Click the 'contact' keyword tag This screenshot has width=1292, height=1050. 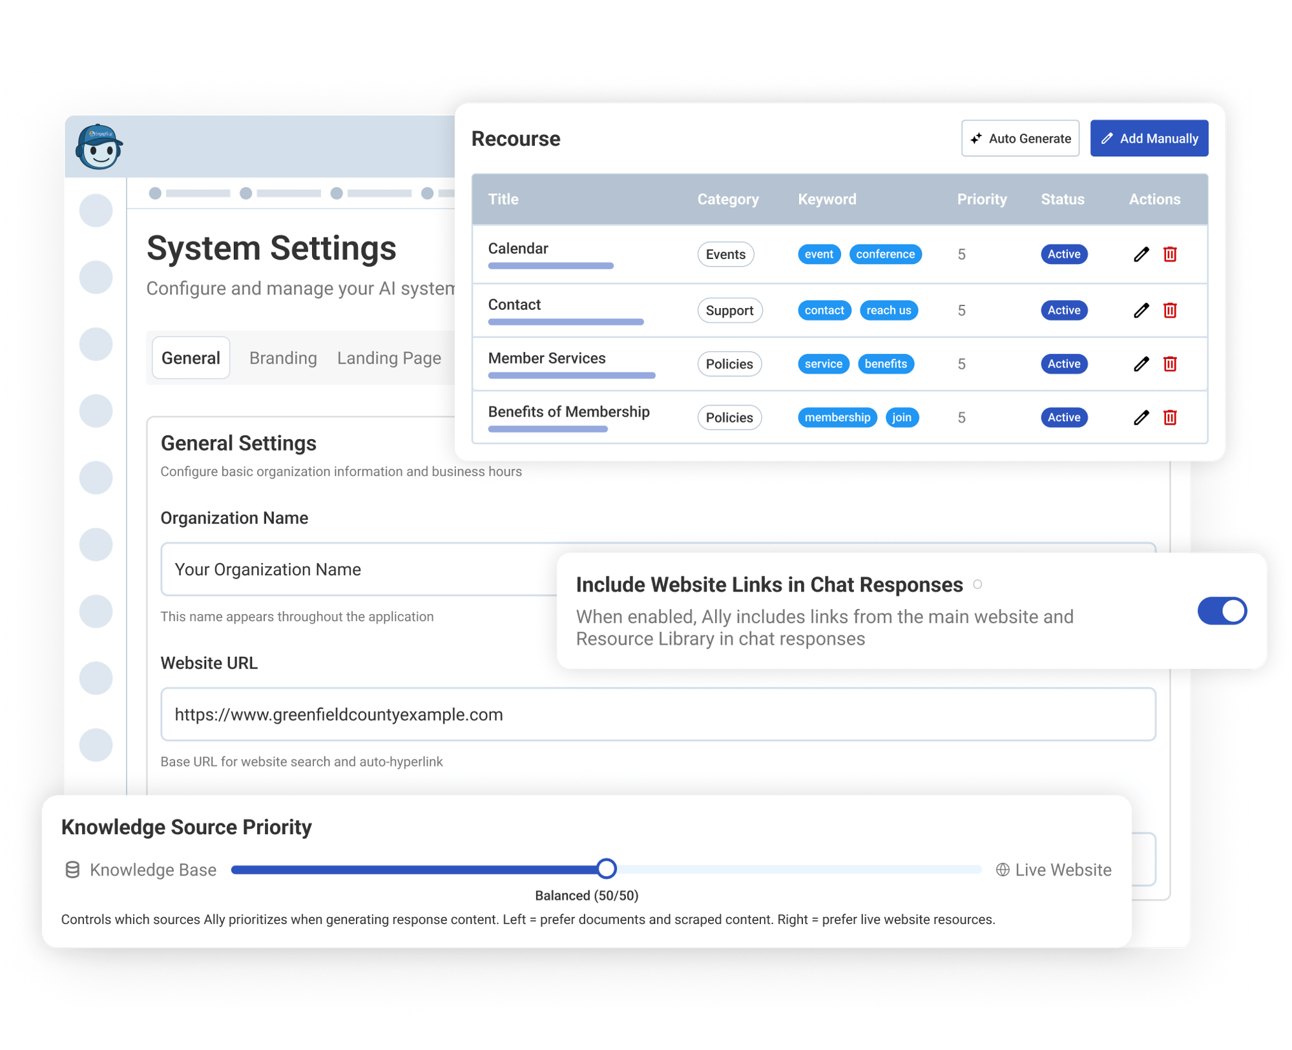click(824, 311)
